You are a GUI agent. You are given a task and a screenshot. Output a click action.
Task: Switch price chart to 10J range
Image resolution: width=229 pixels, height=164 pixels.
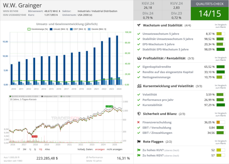coord(40,149)
